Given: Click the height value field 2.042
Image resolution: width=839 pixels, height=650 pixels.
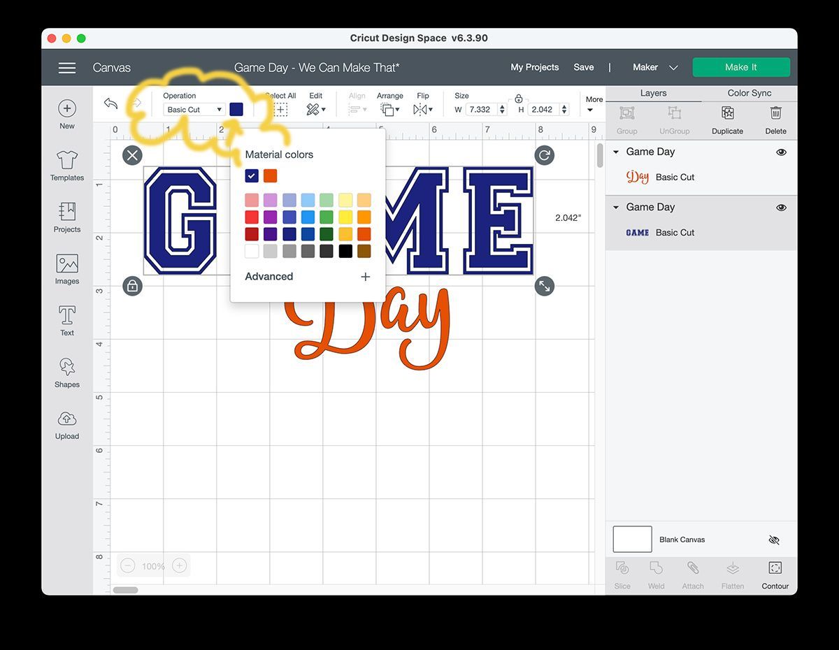Looking at the screenshot, I should click(x=544, y=110).
